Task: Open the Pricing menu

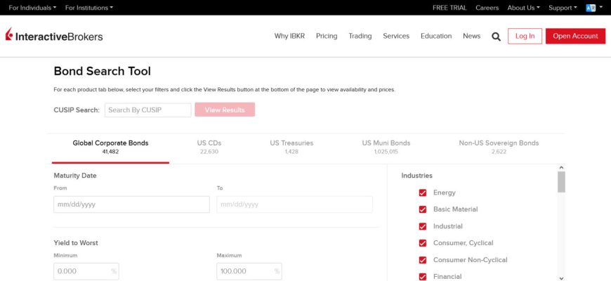Action: pos(327,36)
